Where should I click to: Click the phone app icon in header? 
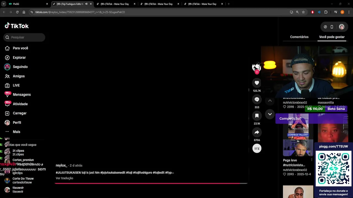[332, 27]
